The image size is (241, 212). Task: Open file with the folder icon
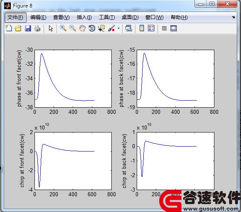(x=18, y=28)
